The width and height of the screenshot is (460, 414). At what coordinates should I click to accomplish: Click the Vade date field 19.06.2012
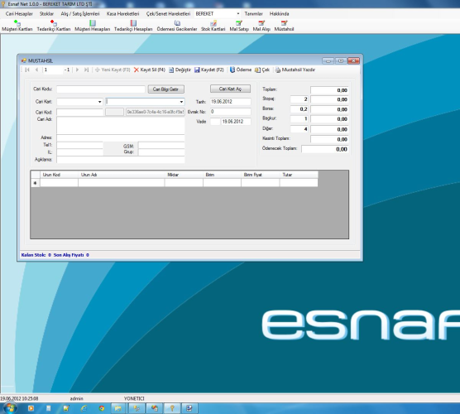point(236,122)
